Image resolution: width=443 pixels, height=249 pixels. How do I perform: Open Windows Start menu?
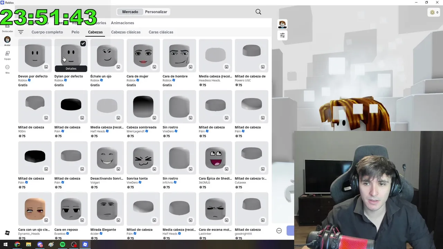(x=6, y=245)
